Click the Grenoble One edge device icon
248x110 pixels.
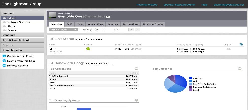click(x=52, y=15)
